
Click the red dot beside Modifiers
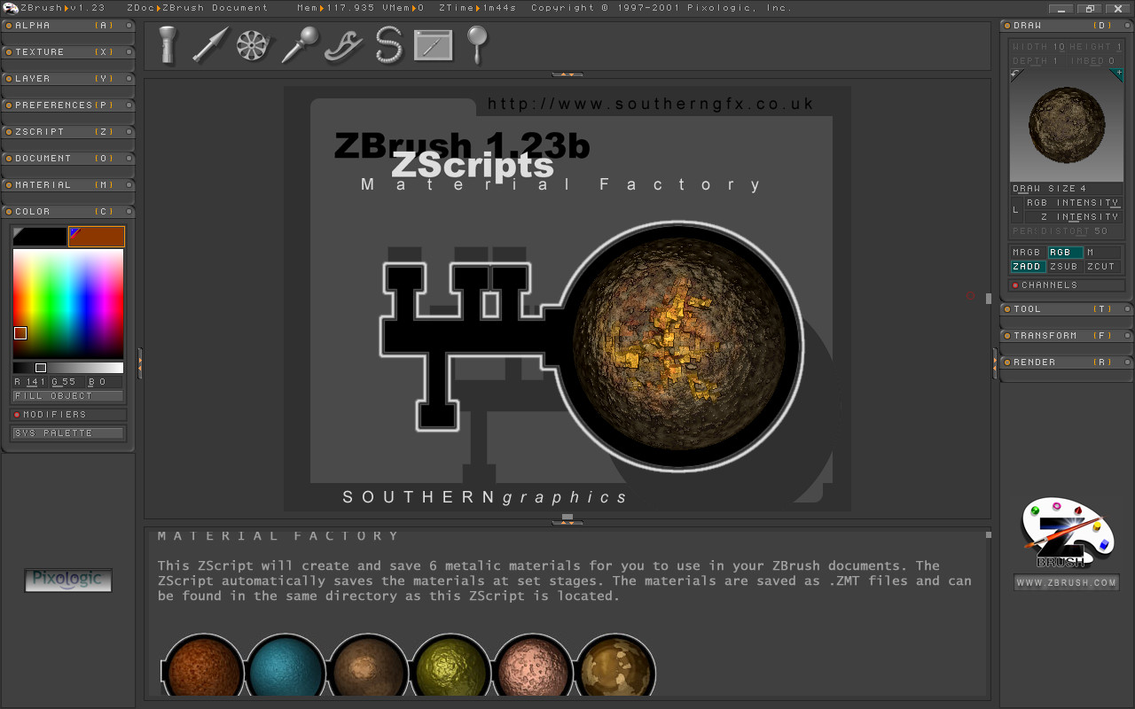[16, 415]
